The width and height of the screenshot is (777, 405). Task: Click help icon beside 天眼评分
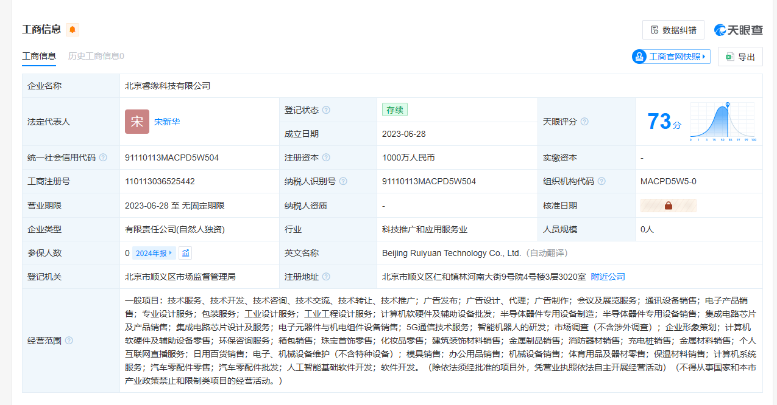tap(584, 122)
